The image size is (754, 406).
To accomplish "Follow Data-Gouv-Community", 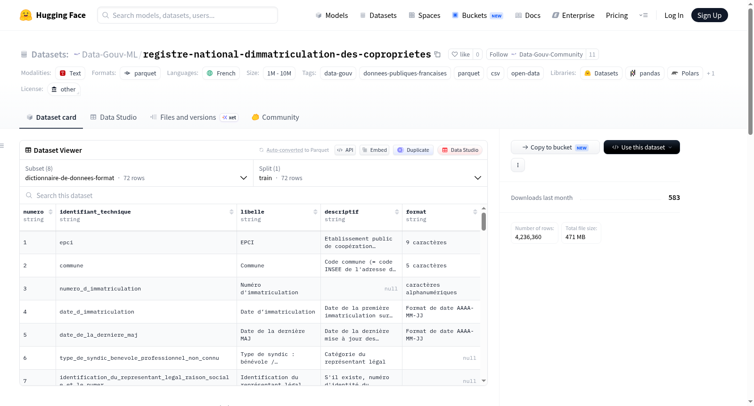I will (x=536, y=54).
